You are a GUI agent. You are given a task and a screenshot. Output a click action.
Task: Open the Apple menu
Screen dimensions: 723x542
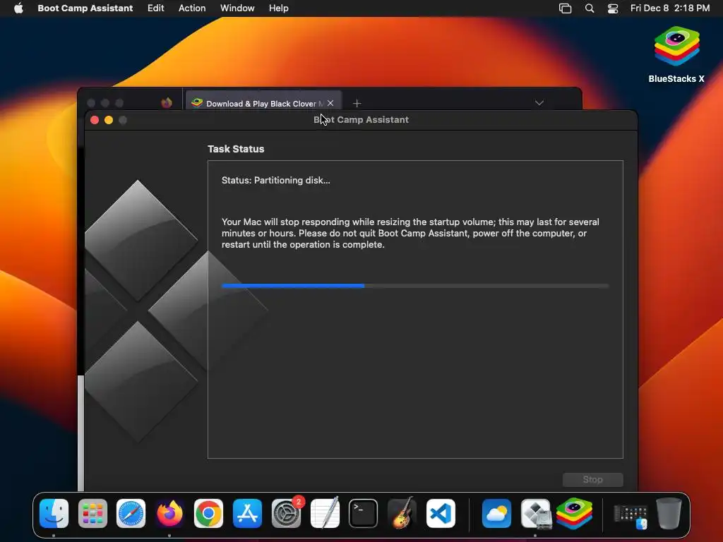coord(18,8)
